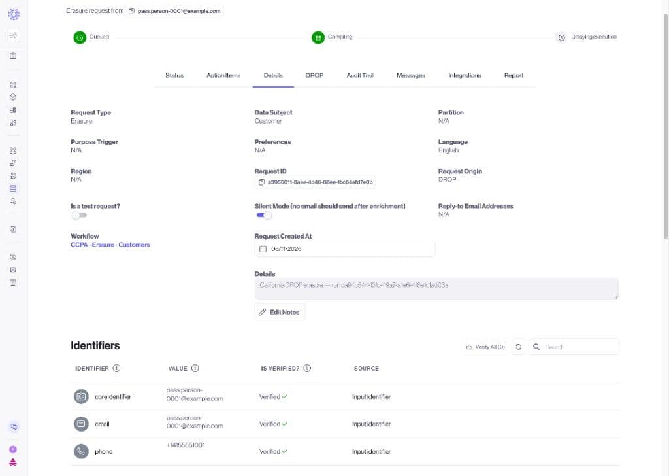Open the crossed-out eye icon in the sidebar

13,257
